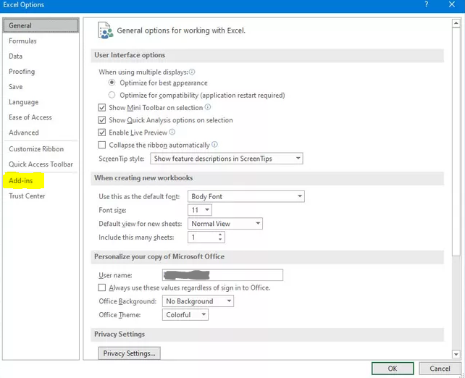Select Optimize for compatibility radio button
The height and width of the screenshot is (378, 465).
pos(112,95)
